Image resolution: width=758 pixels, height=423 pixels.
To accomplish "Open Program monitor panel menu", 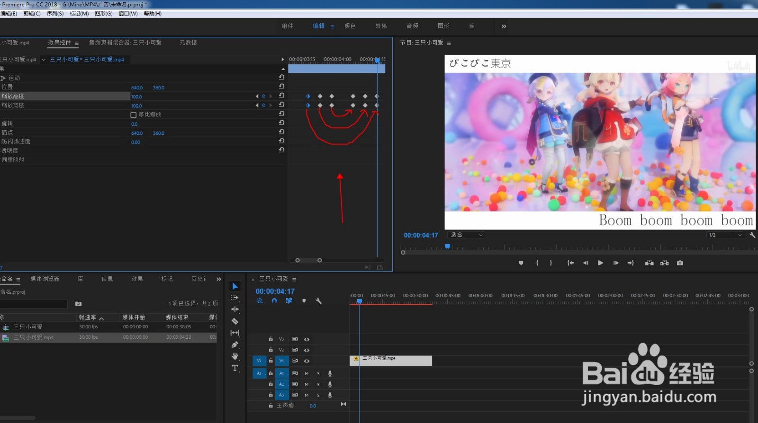I will click(449, 43).
